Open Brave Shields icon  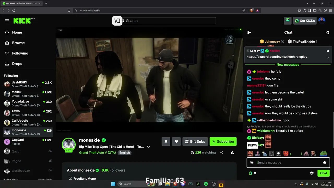pyautogui.click(x=252, y=10)
